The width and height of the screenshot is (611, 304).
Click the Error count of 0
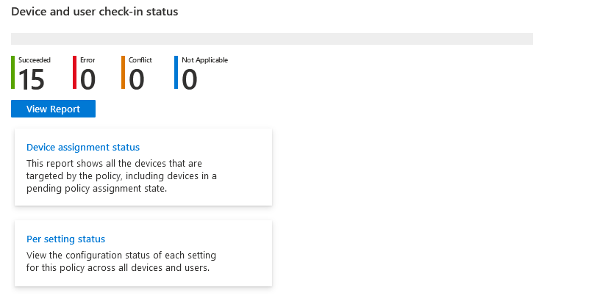click(87, 79)
